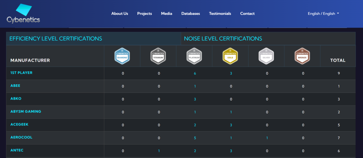Select the Bronze certification badge
363x158 pixels.
click(302, 56)
